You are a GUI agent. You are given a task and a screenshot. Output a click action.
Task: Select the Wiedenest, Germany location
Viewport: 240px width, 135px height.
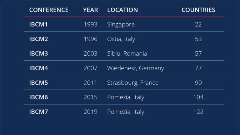[135, 68]
